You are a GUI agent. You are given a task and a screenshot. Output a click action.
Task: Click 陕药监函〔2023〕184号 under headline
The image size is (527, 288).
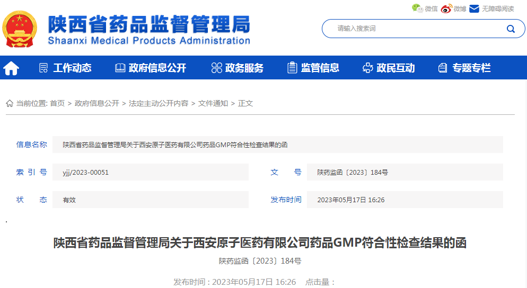(x=260, y=261)
